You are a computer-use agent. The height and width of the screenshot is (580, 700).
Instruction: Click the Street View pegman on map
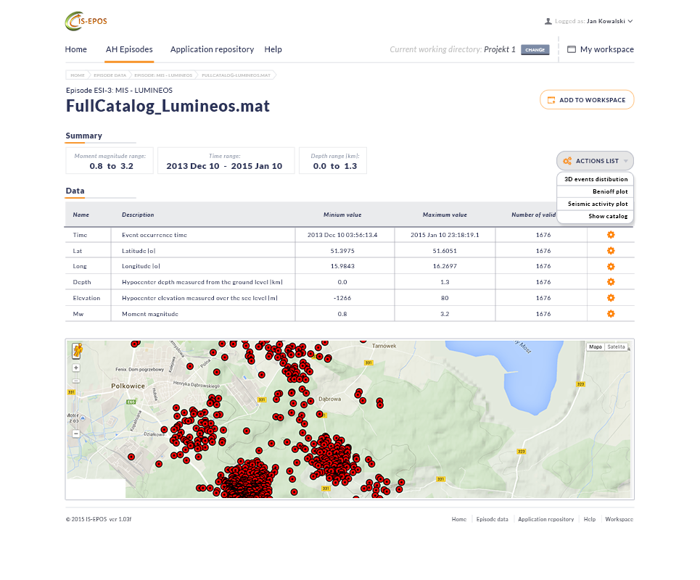tap(76, 352)
